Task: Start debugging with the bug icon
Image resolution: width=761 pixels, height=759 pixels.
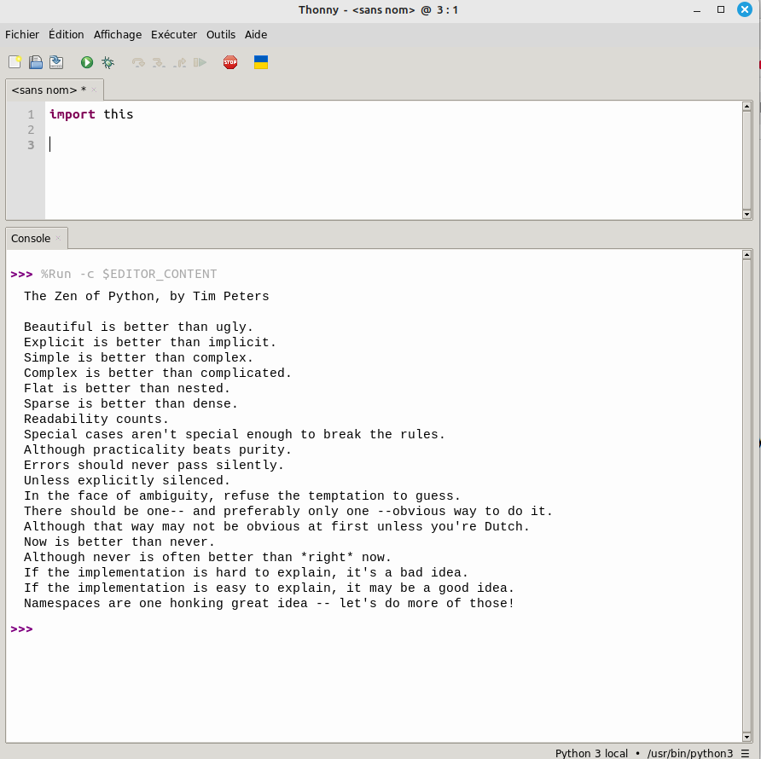Action: point(107,62)
